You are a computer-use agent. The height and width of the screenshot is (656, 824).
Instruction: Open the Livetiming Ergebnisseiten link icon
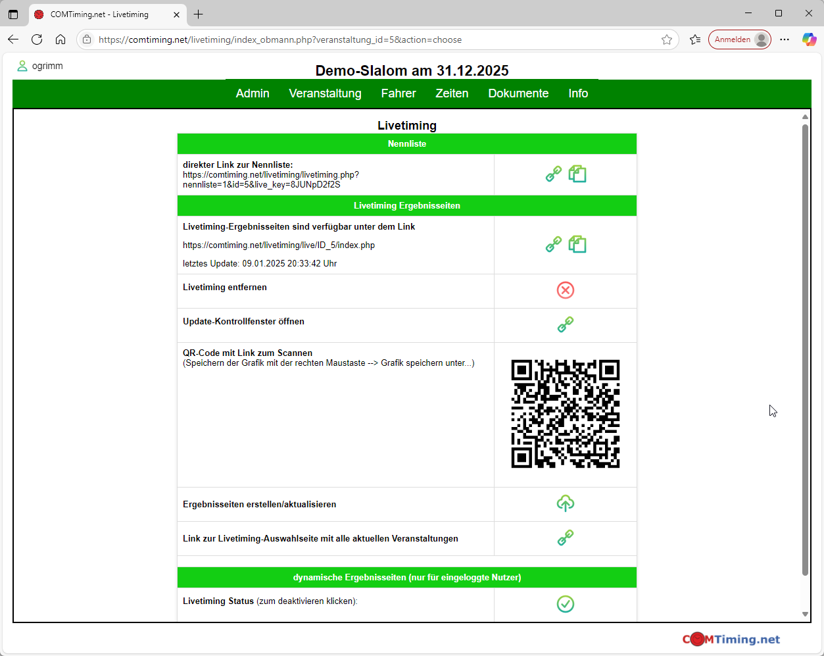pos(554,244)
